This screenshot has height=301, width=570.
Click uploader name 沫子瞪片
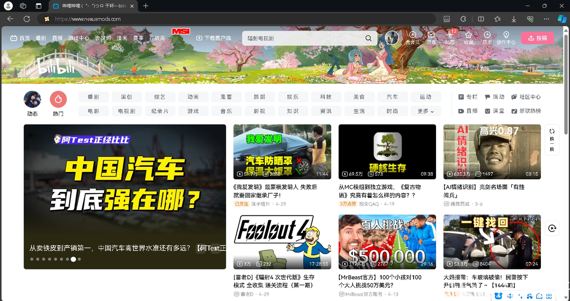coord(261,204)
